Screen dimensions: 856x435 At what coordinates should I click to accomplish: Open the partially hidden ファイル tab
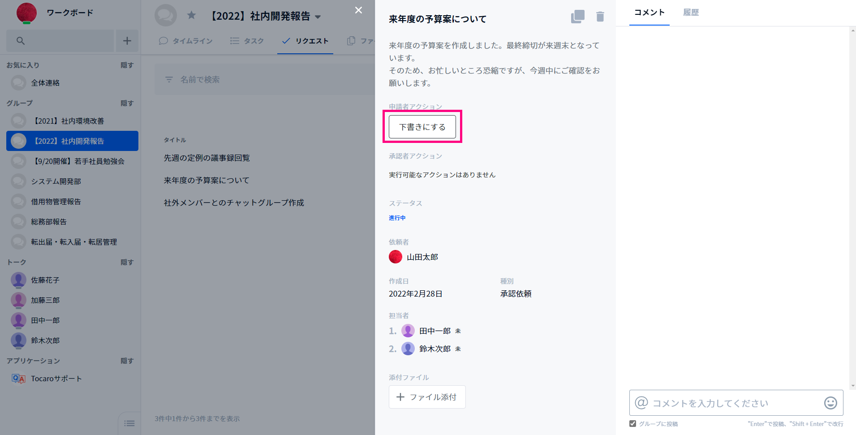pyautogui.click(x=360, y=41)
